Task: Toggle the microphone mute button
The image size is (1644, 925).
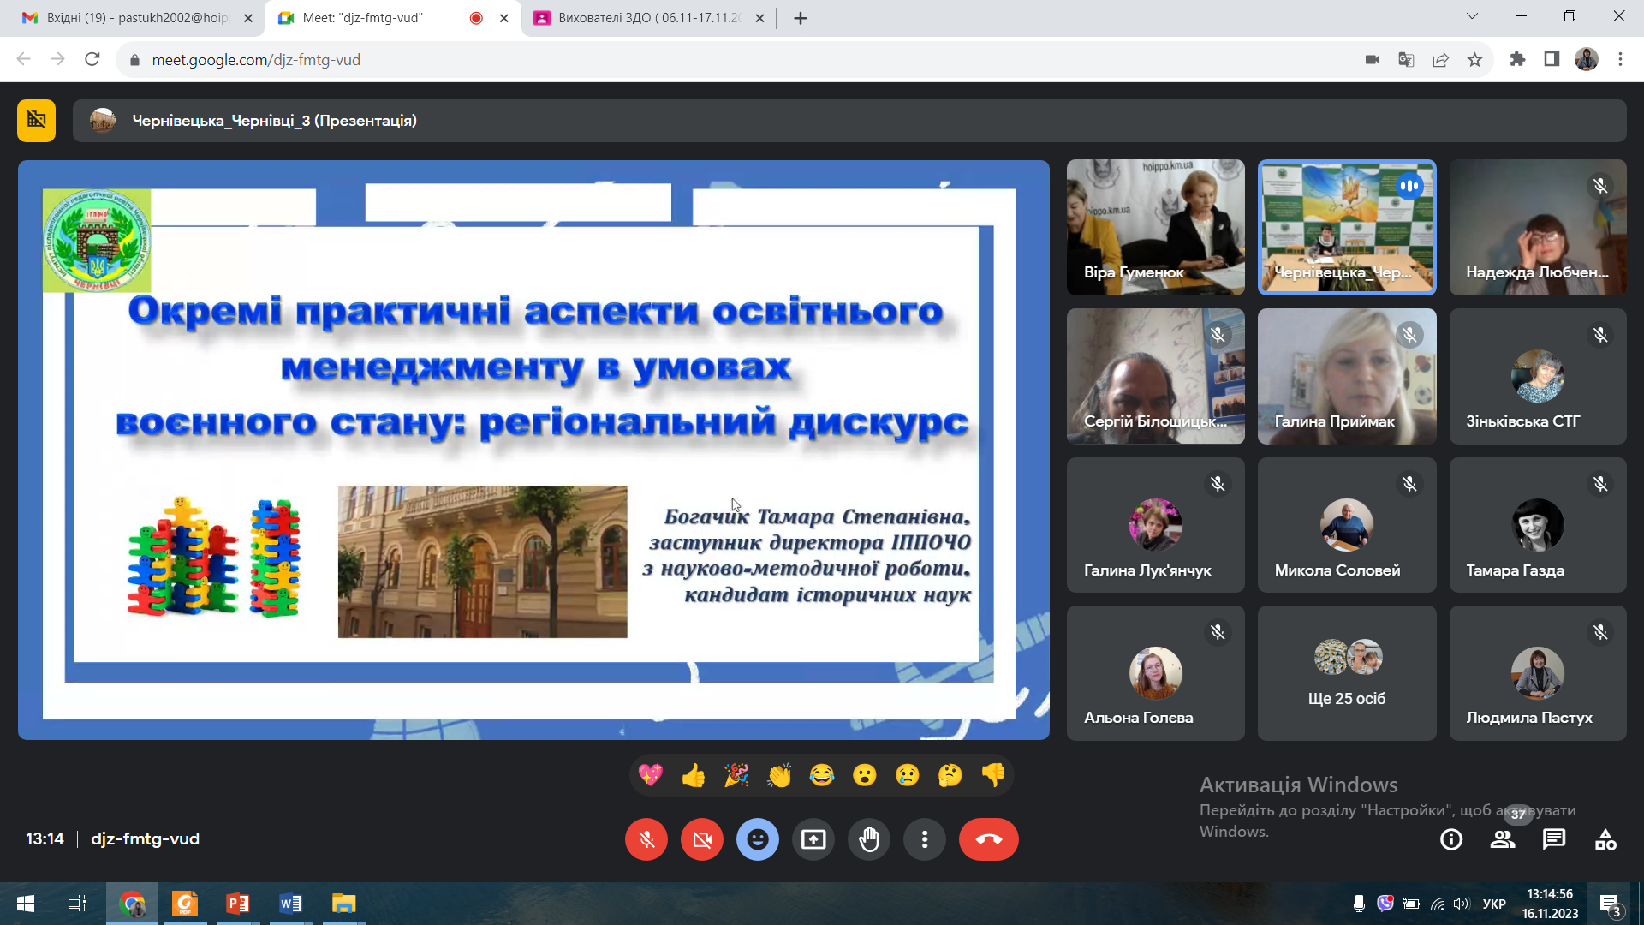Action: click(x=646, y=839)
